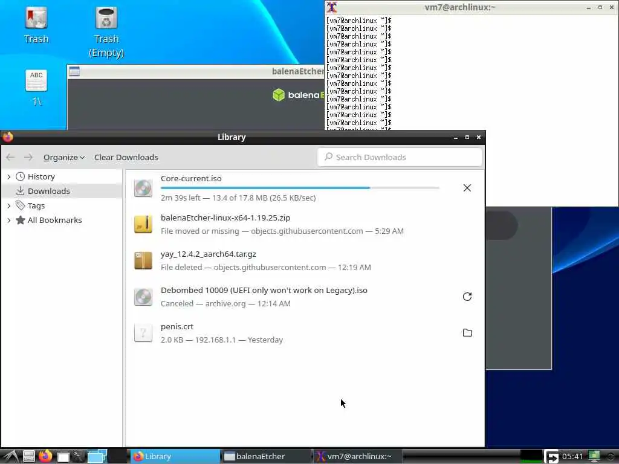Select yay_12.4.2_aarch64.tar.gz entry

coord(209,254)
